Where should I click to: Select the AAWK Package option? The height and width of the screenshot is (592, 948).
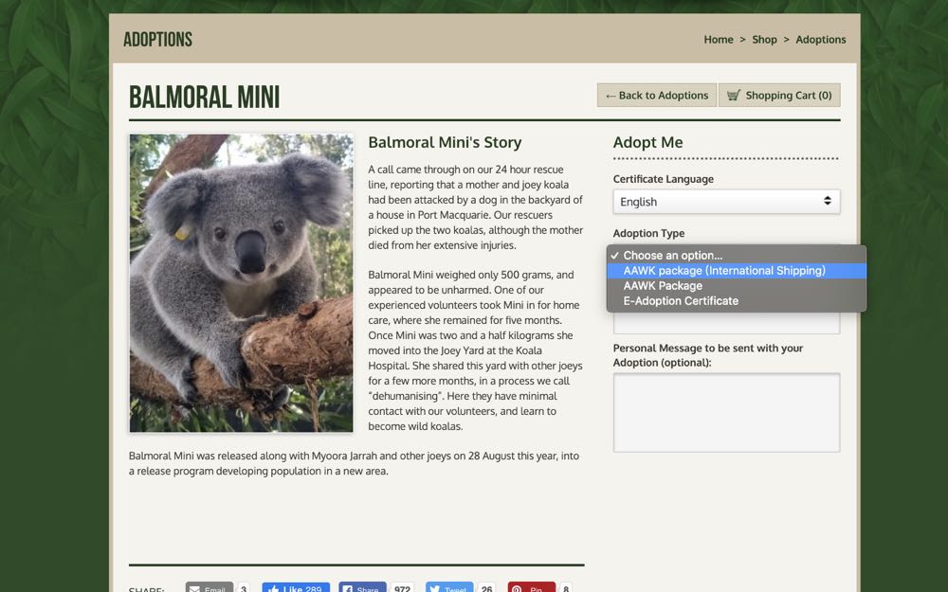coord(663,286)
